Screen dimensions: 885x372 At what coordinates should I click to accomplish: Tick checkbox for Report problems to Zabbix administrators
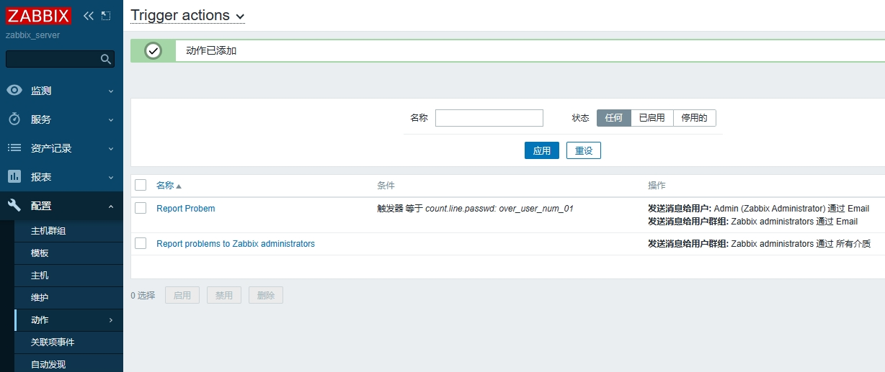click(x=141, y=244)
